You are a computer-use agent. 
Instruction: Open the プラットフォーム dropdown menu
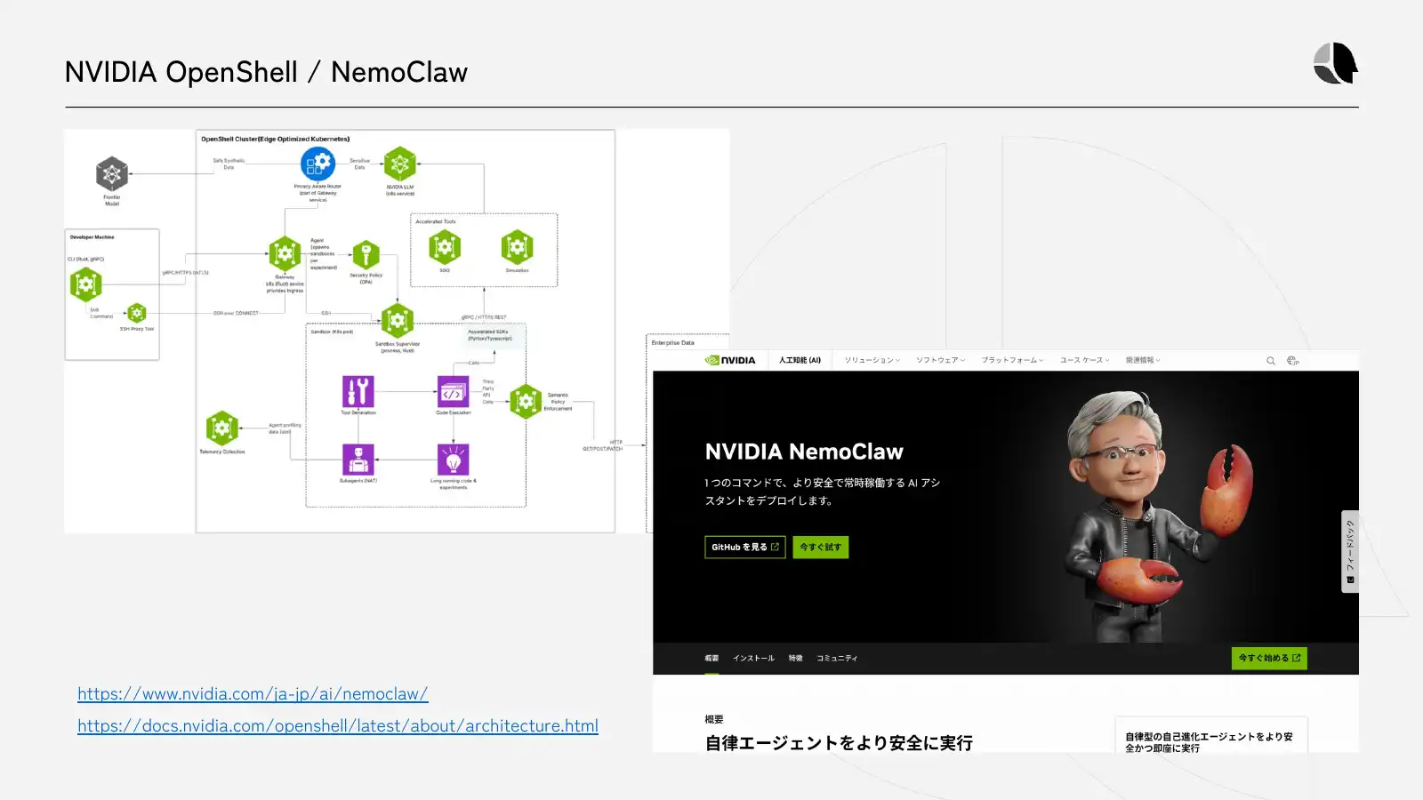click(x=1012, y=360)
